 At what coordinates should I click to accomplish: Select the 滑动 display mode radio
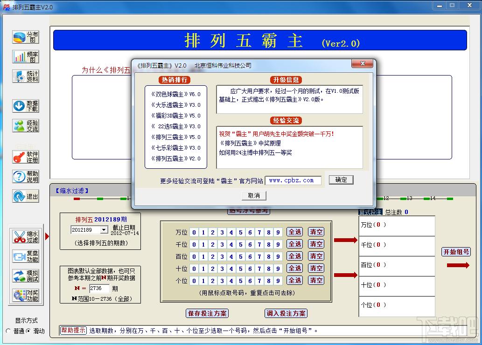click(28, 331)
